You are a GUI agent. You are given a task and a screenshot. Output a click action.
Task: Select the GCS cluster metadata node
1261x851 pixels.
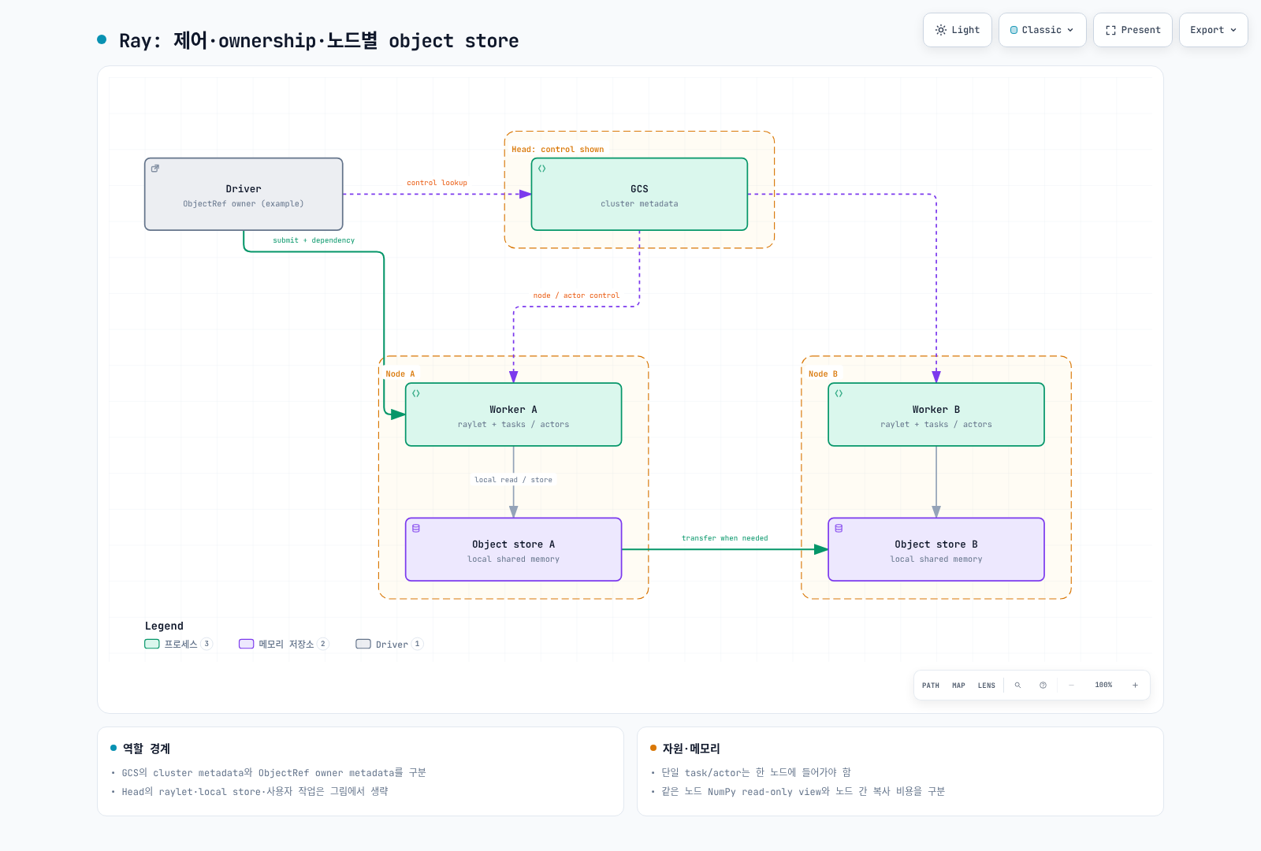(639, 194)
